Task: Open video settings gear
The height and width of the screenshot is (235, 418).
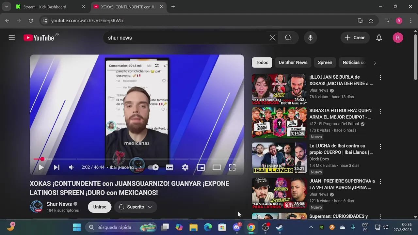Action: 185,167
